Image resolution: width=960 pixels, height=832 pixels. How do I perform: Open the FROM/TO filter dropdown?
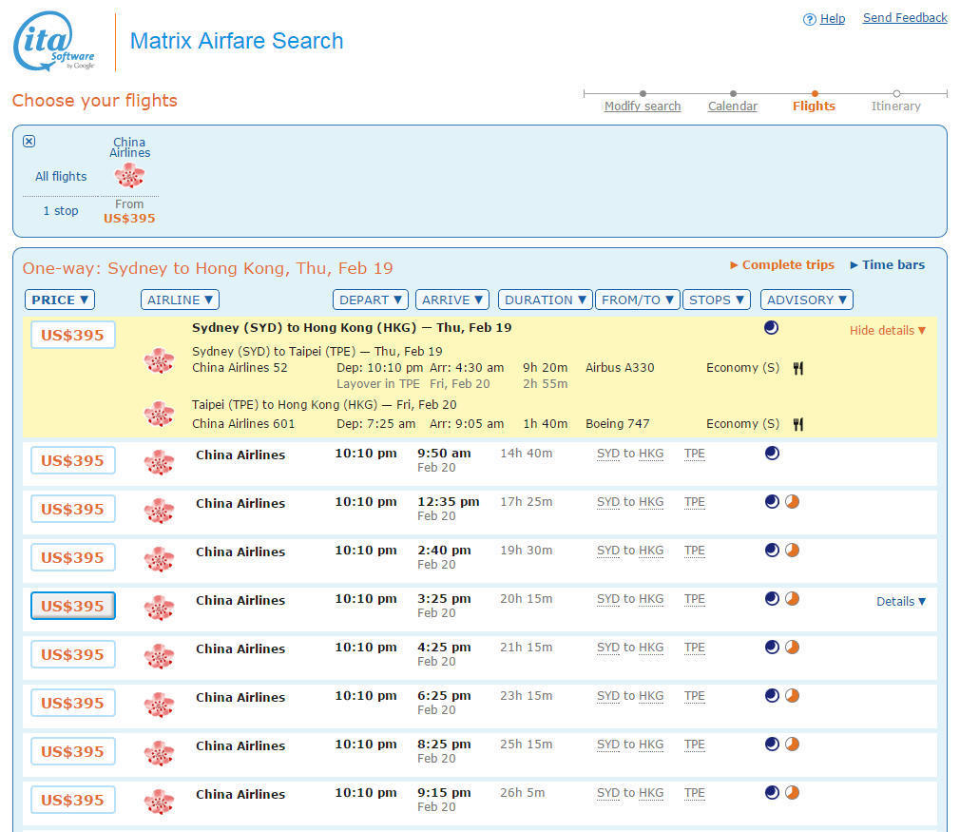[x=638, y=300]
